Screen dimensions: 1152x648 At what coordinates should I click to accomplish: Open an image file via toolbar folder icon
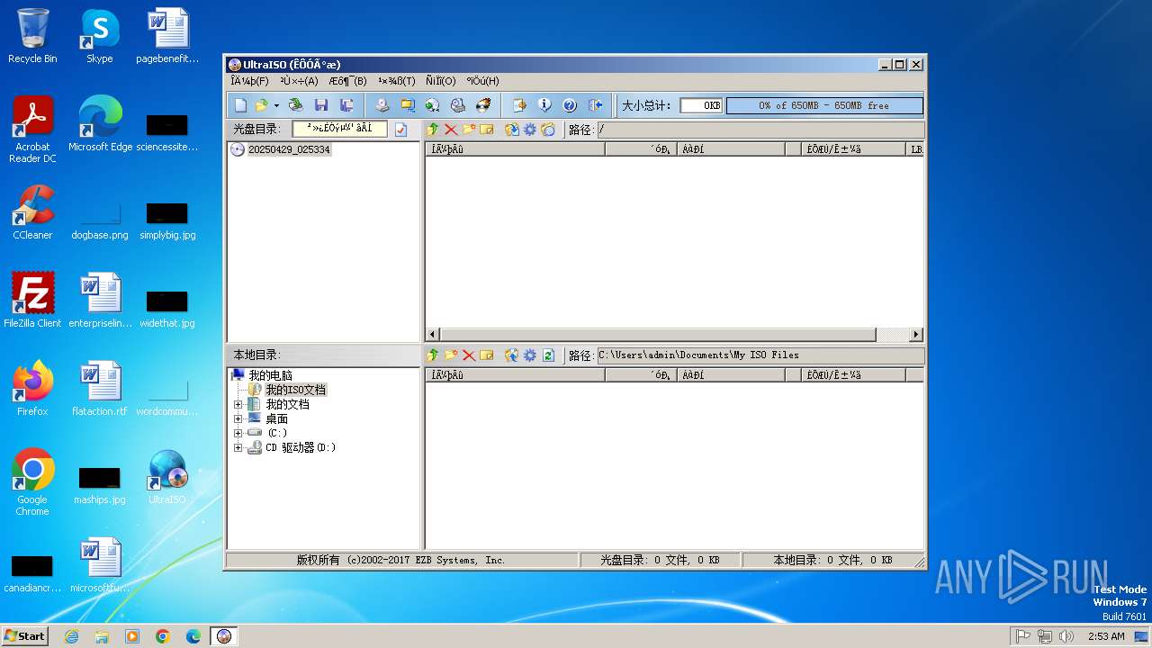(261, 105)
